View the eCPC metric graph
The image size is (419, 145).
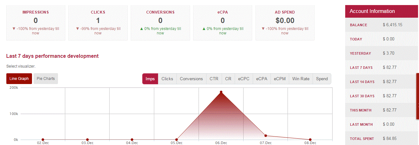click(244, 79)
